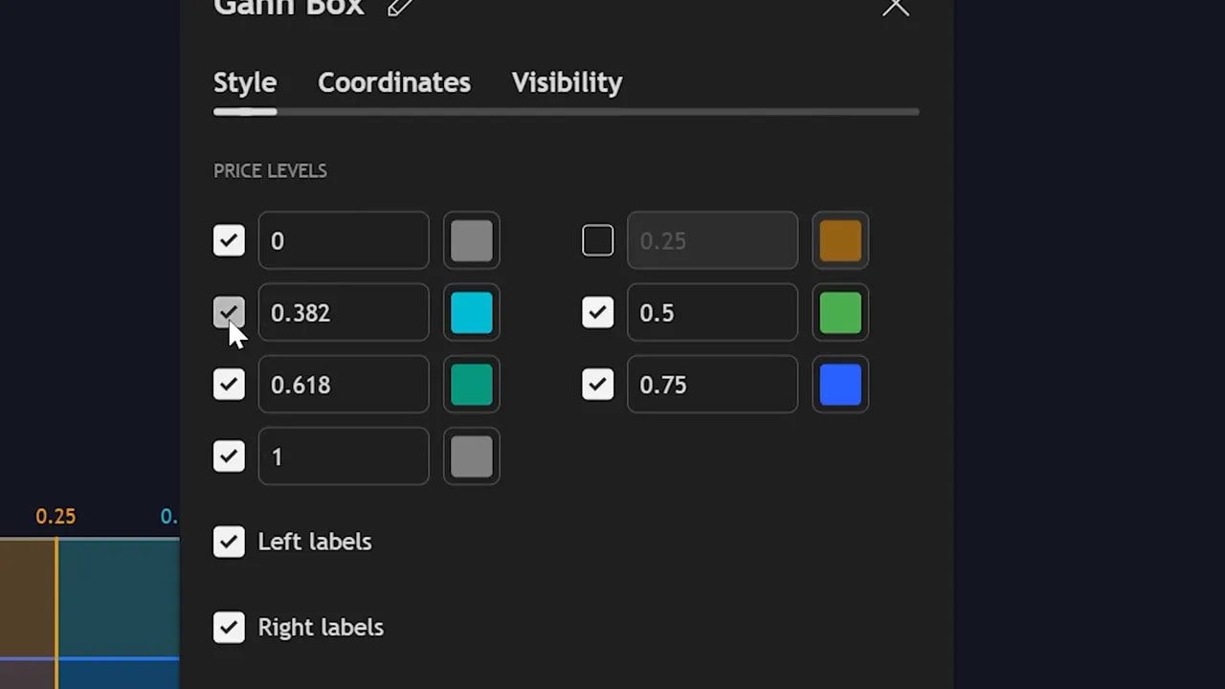Disable the 0.382 price level

click(x=229, y=313)
